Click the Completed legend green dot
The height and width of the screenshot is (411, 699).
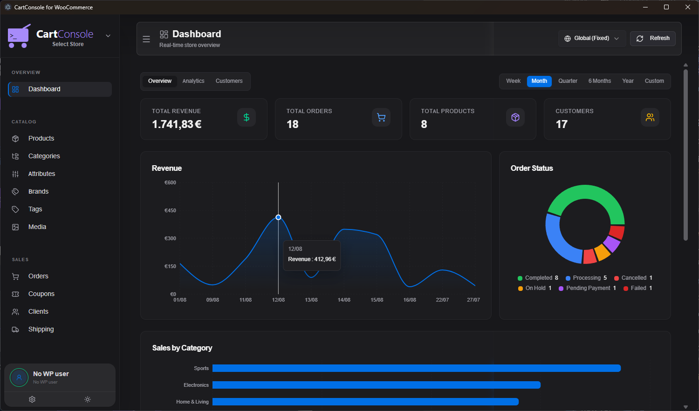click(520, 278)
